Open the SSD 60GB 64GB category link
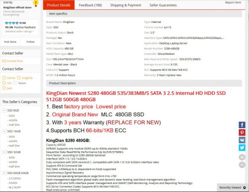The image size is (249, 192). (x=18, y=173)
